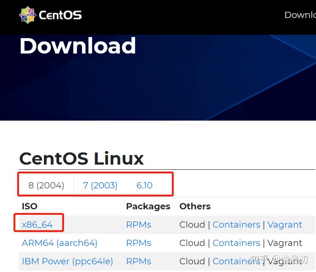
Task: Open RPMs in the ARM64 row
Action: (x=139, y=243)
